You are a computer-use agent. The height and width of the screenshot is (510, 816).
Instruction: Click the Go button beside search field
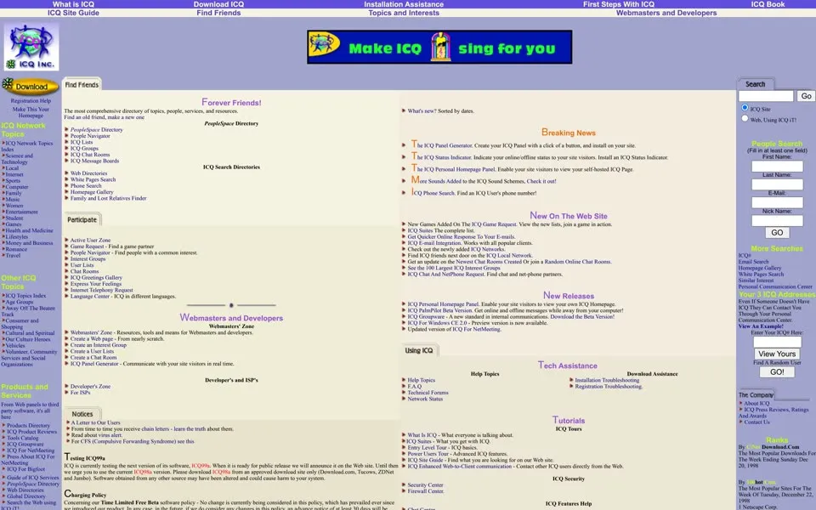tap(806, 96)
